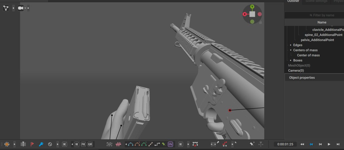This screenshot has height=150, width=344.
Task: Choose the orange bezier interpolation curve
Action: click(x=137, y=144)
